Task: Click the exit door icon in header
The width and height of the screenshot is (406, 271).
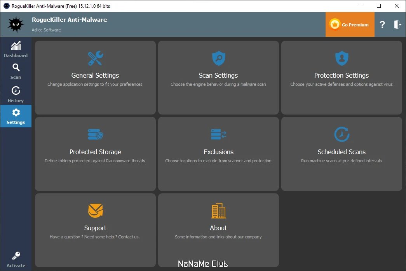Action: click(397, 24)
